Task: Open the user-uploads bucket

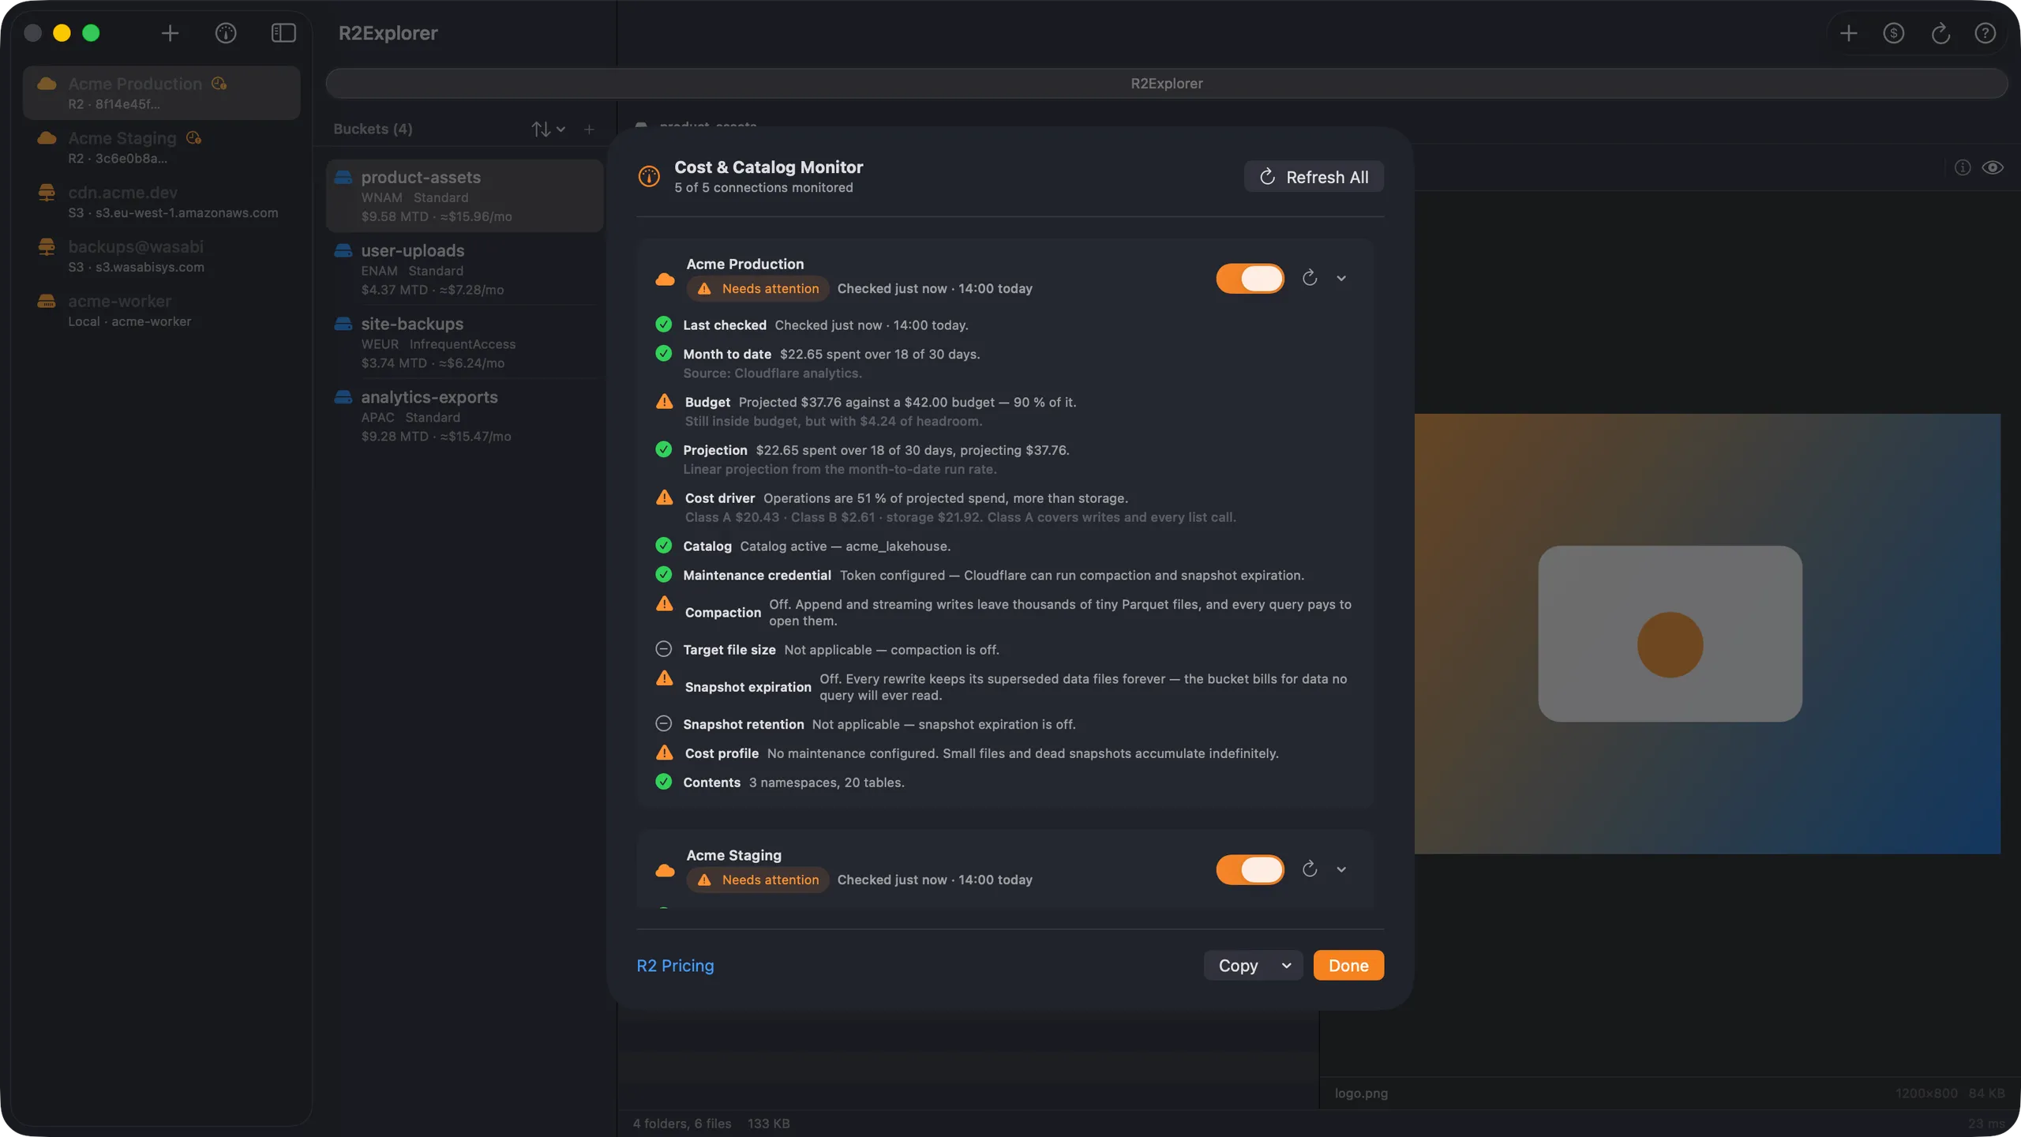Action: (464, 269)
